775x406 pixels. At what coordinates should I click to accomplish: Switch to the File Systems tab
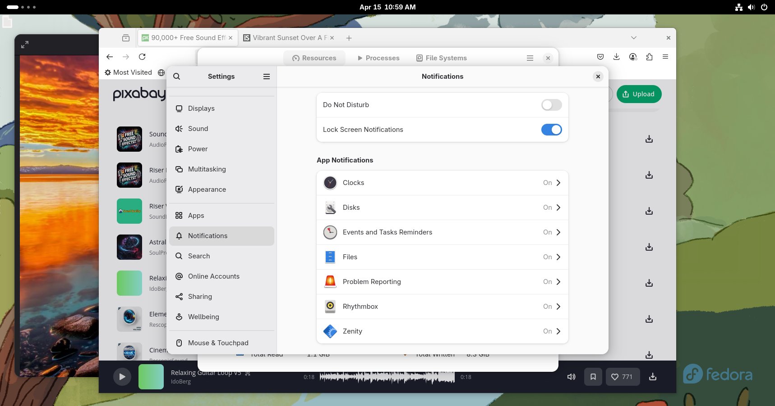442,58
